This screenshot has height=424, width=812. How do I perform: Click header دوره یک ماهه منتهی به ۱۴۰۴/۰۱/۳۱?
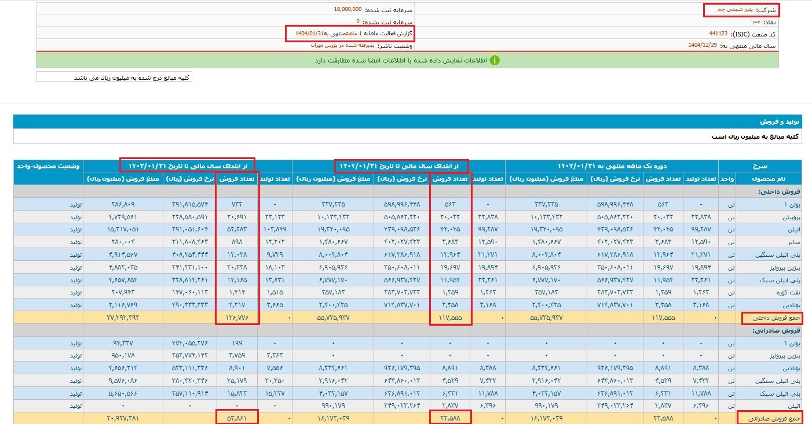pos(612,165)
